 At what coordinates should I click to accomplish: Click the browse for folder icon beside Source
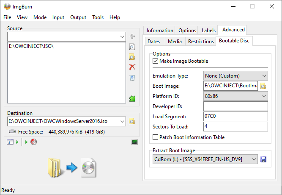pos(132,57)
